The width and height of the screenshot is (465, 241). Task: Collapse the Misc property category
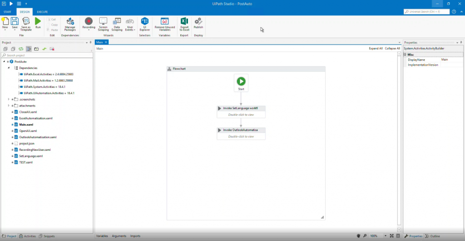[405, 54]
